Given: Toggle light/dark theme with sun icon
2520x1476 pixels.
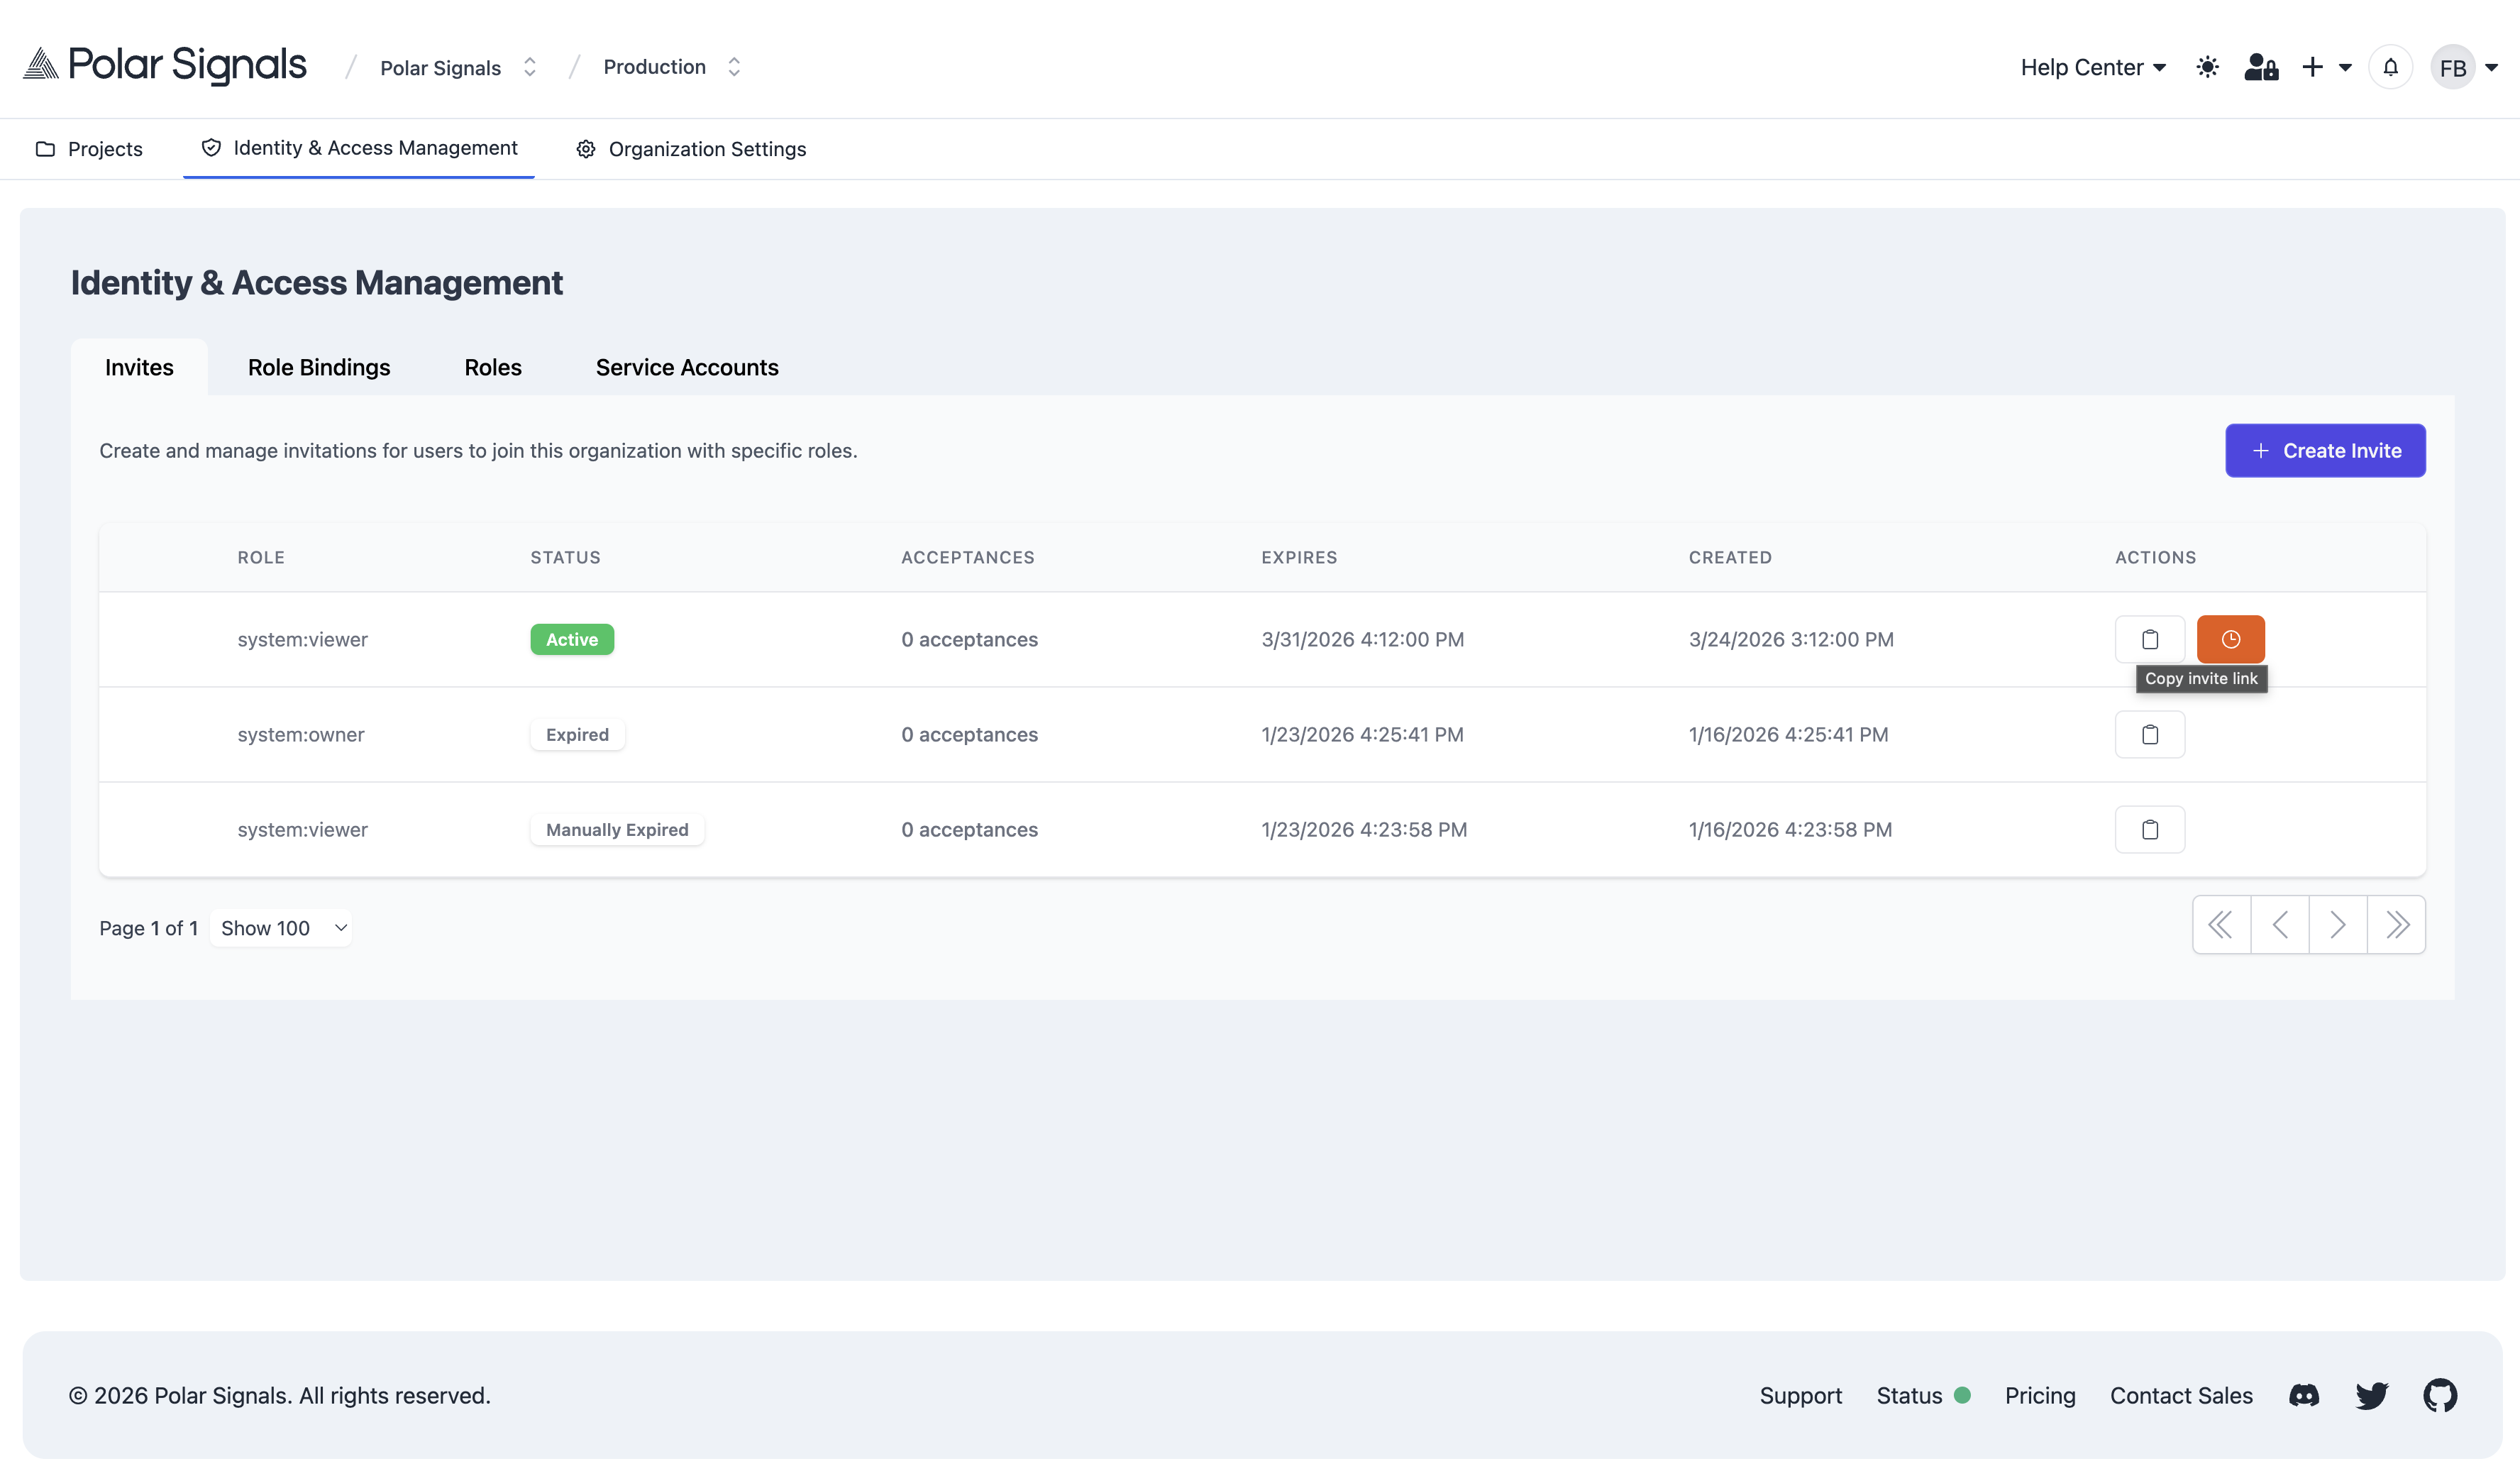Looking at the screenshot, I should [x=2207, y=66].
